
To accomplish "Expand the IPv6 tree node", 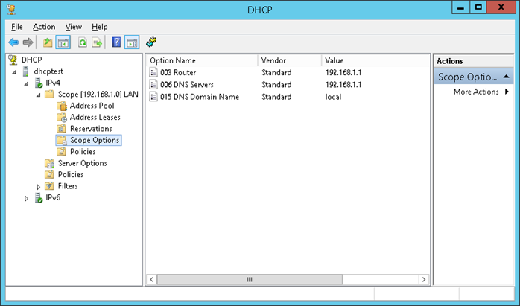I will [x=27, y=198].
